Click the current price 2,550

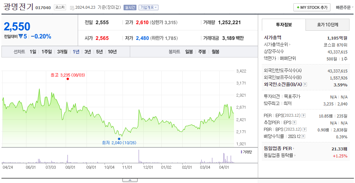coord(17,27)
